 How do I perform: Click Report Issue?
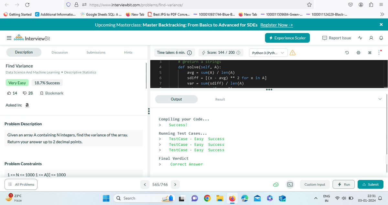pyautogui.click(x=337, y=38)
